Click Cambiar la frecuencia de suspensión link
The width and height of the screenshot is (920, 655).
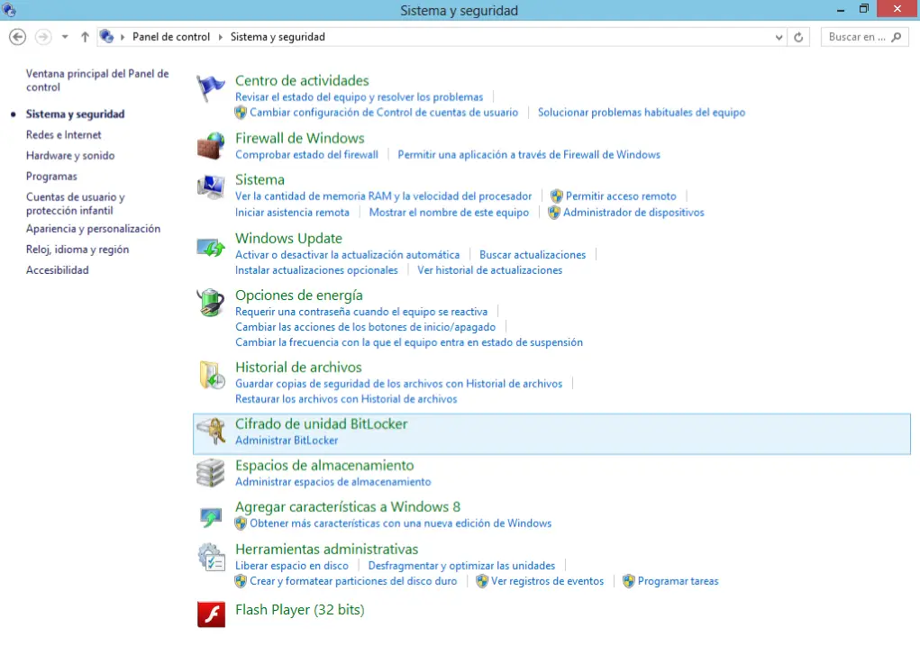(409, 342)
